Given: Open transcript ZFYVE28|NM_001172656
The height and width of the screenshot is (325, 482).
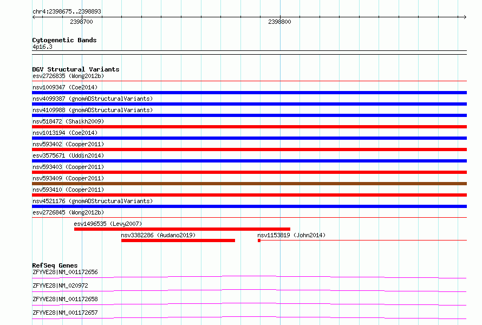Looking at the screenshot, I should click(x=65, y=272).
